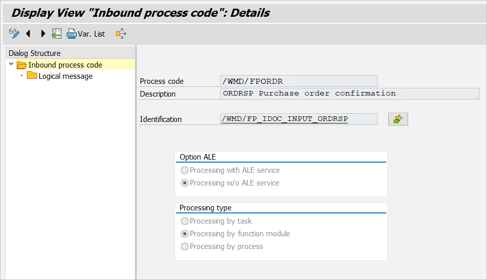This screenshot has width=487, height=280.
Task: Click the other entry selection icon
Action: (x=56, y=34)
